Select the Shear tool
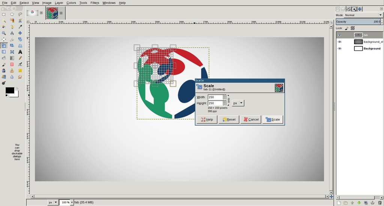Image resolution: width=384 pixels, height=206 pixels. click(12, 46)
